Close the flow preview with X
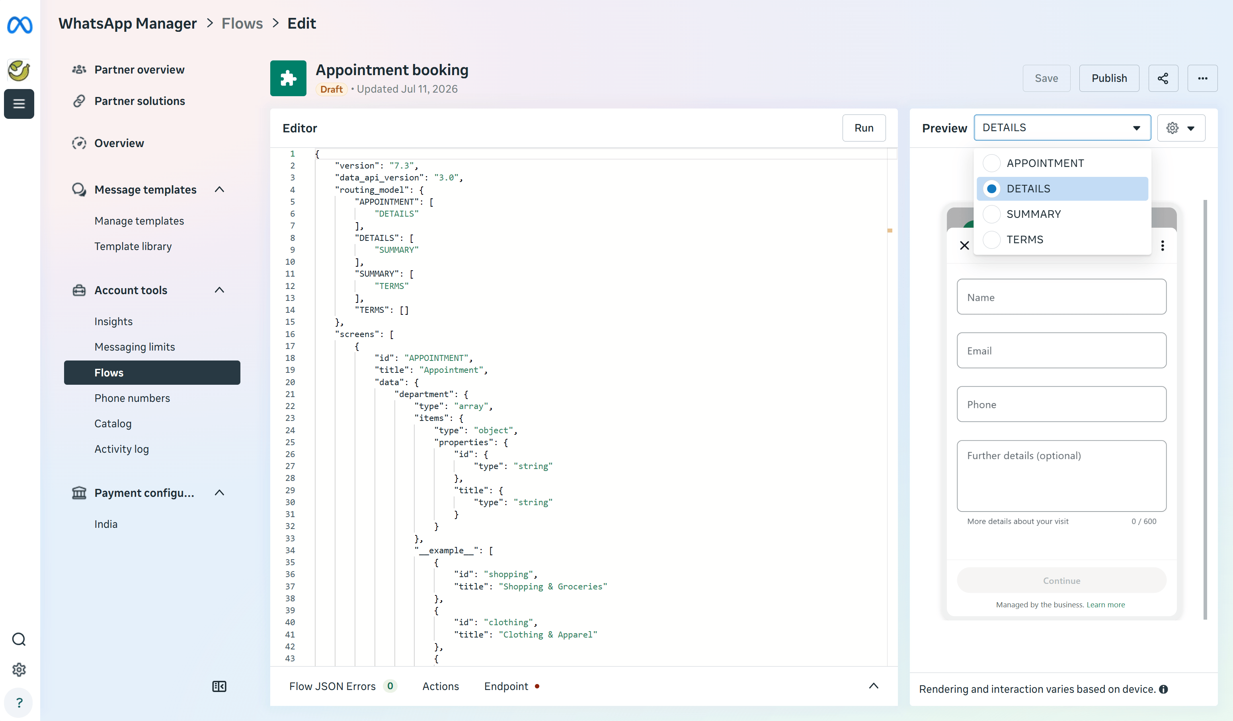This screenshot has width=1233, height=721. pos(964,245)
